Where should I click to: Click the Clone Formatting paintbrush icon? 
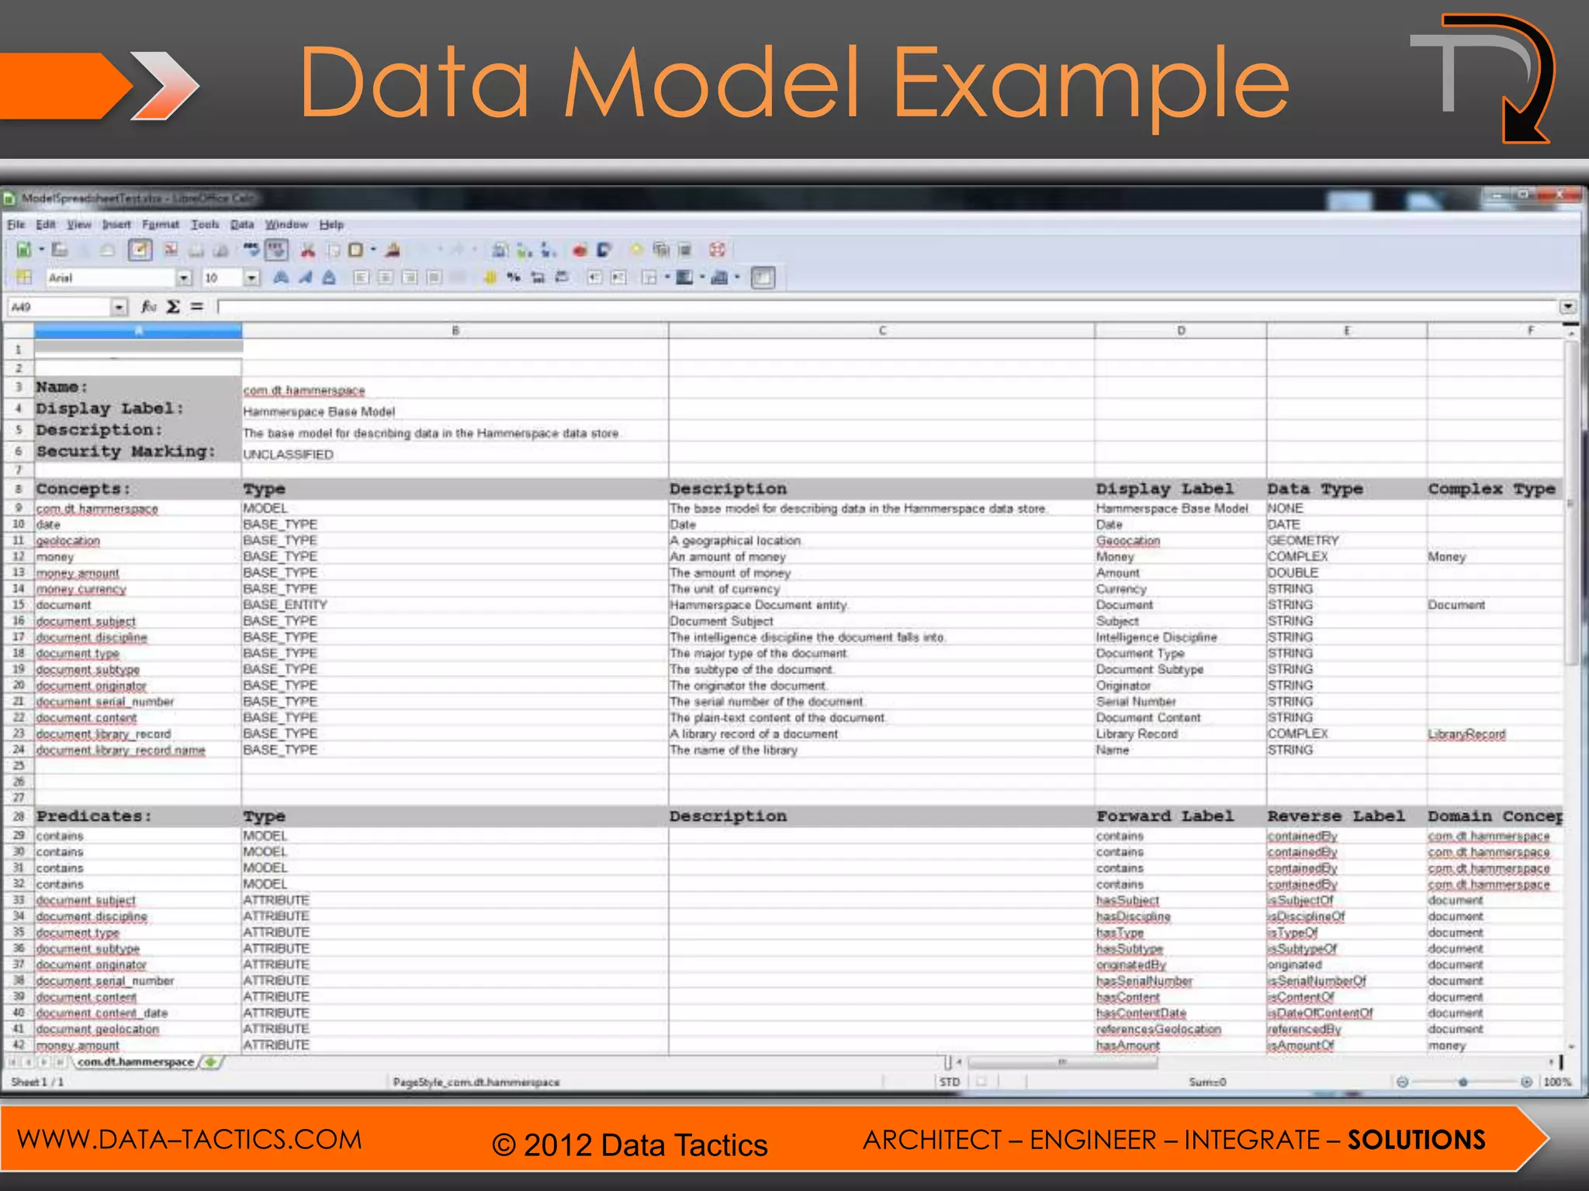point(393,250)
